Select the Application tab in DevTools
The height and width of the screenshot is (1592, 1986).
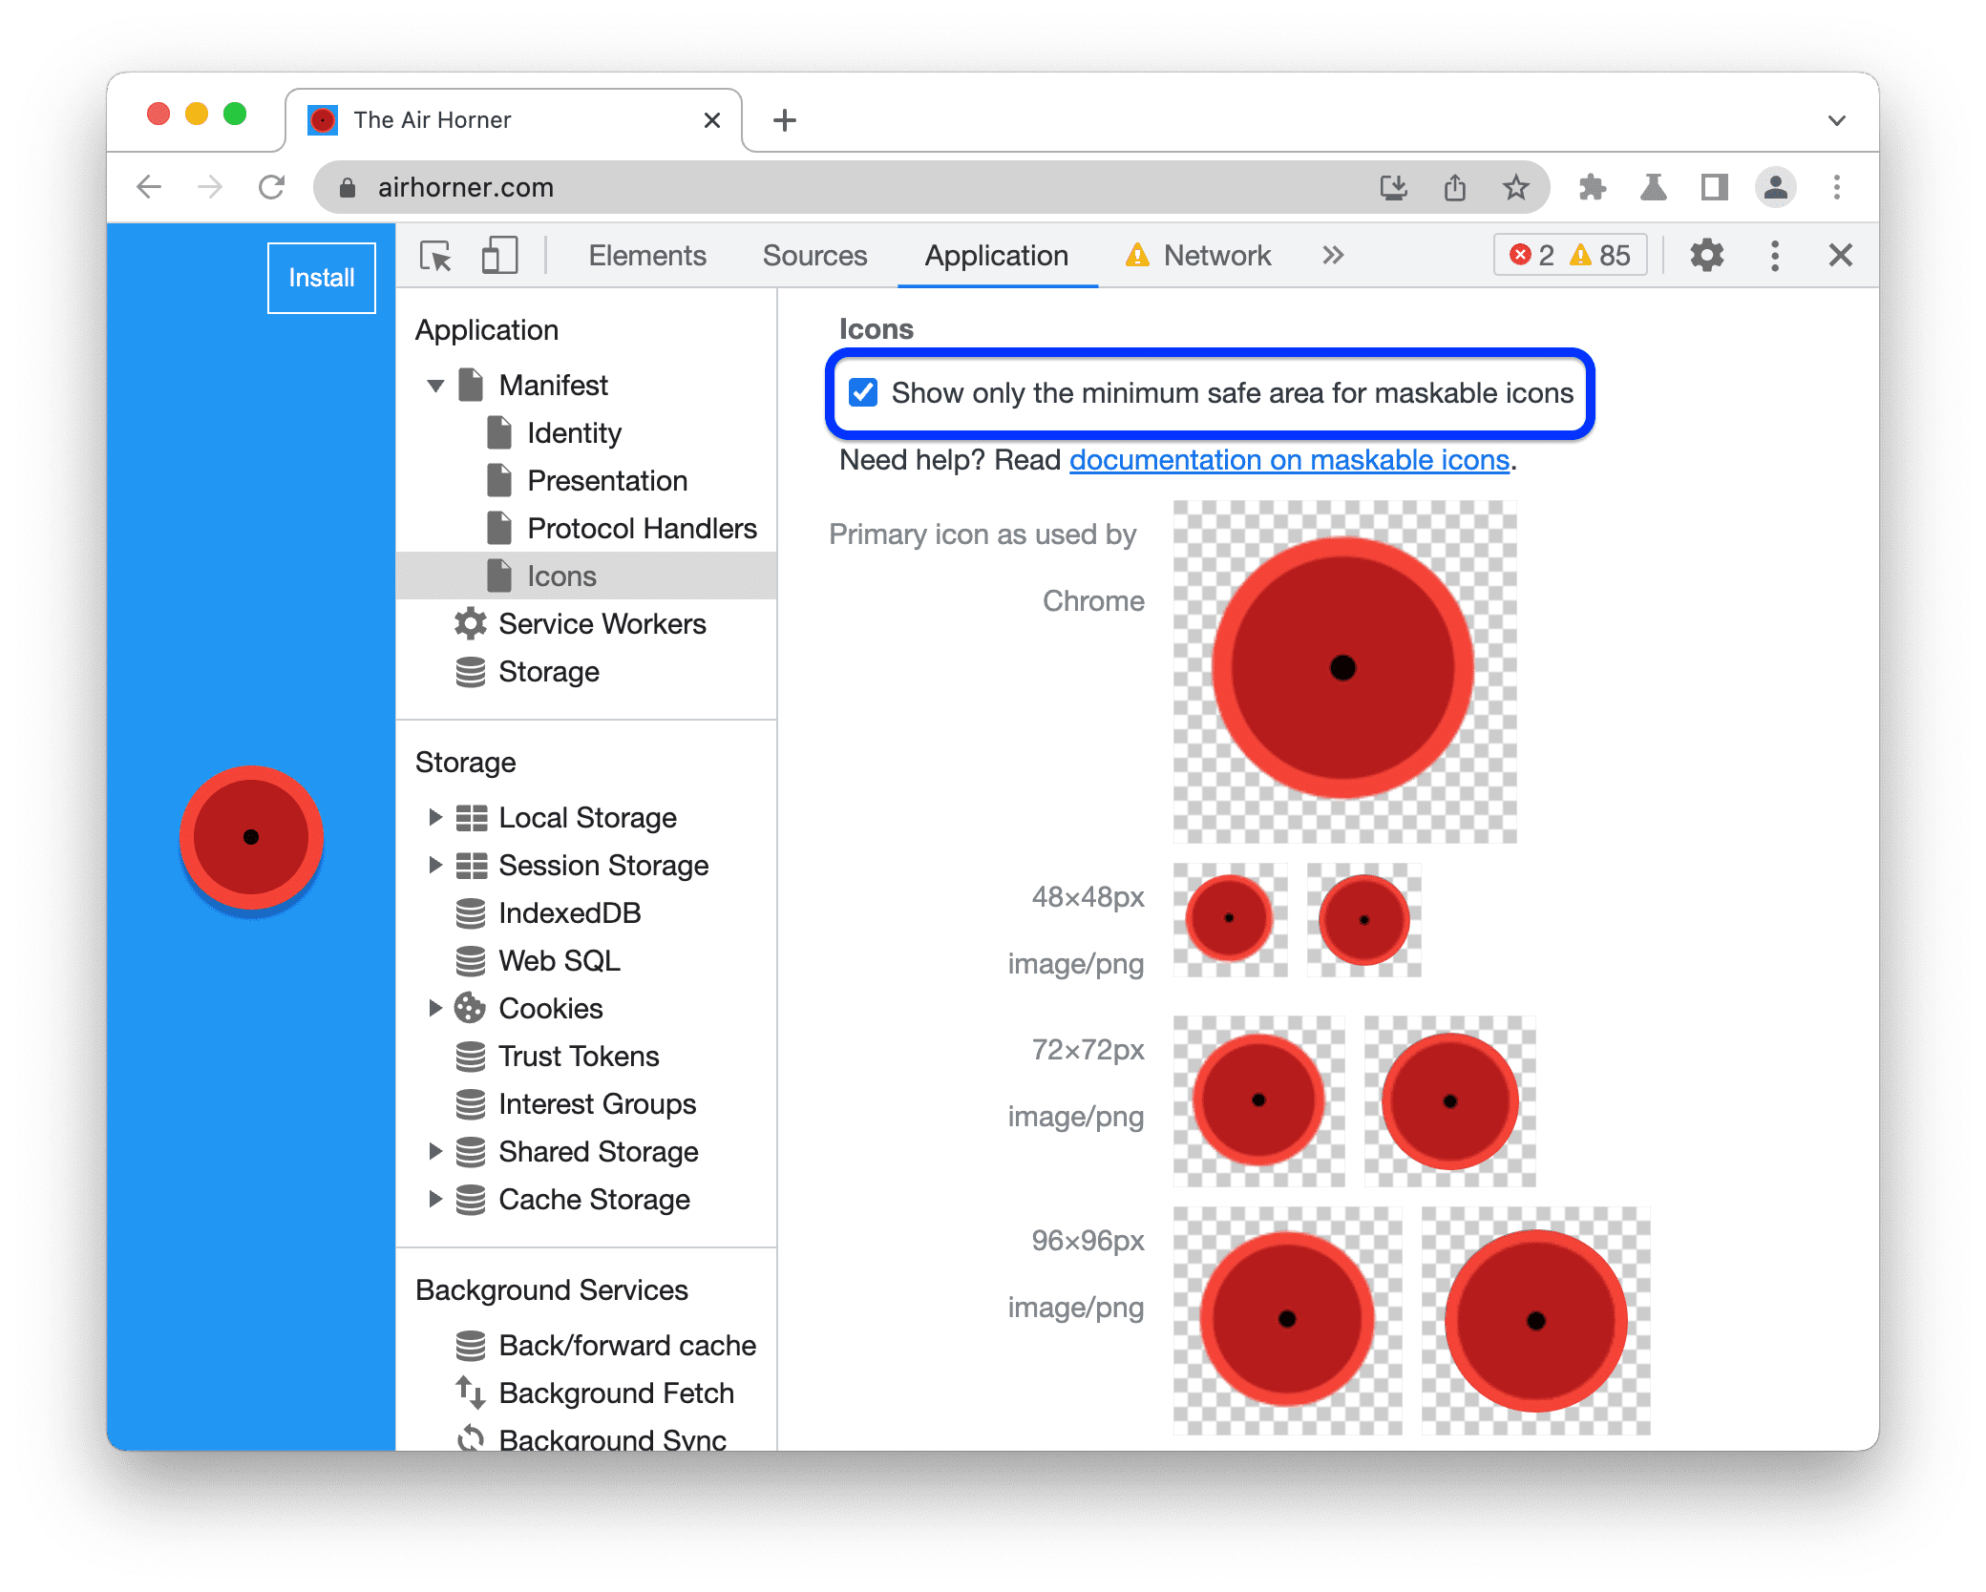991,255
